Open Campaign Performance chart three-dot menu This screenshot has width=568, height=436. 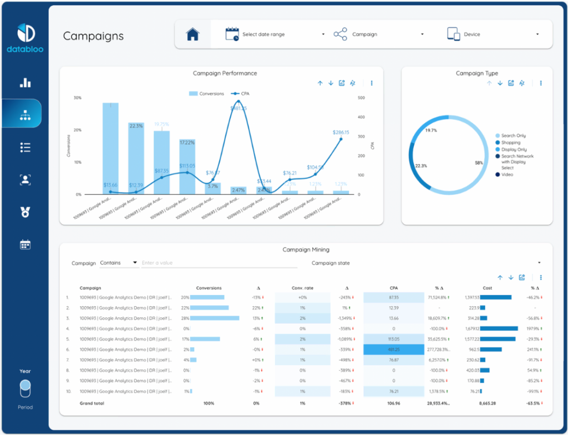[x=372, y=83]
